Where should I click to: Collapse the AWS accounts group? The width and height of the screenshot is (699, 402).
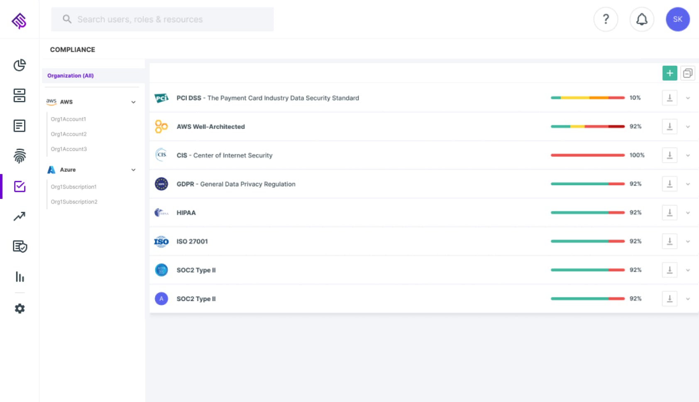pyautogui.click(x=133, y=102)
